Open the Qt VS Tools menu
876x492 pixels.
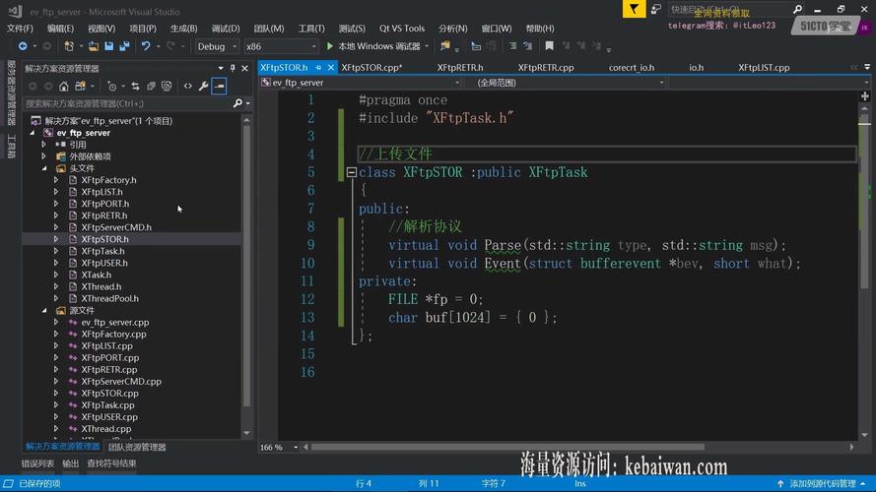click(x=402, y=28)
